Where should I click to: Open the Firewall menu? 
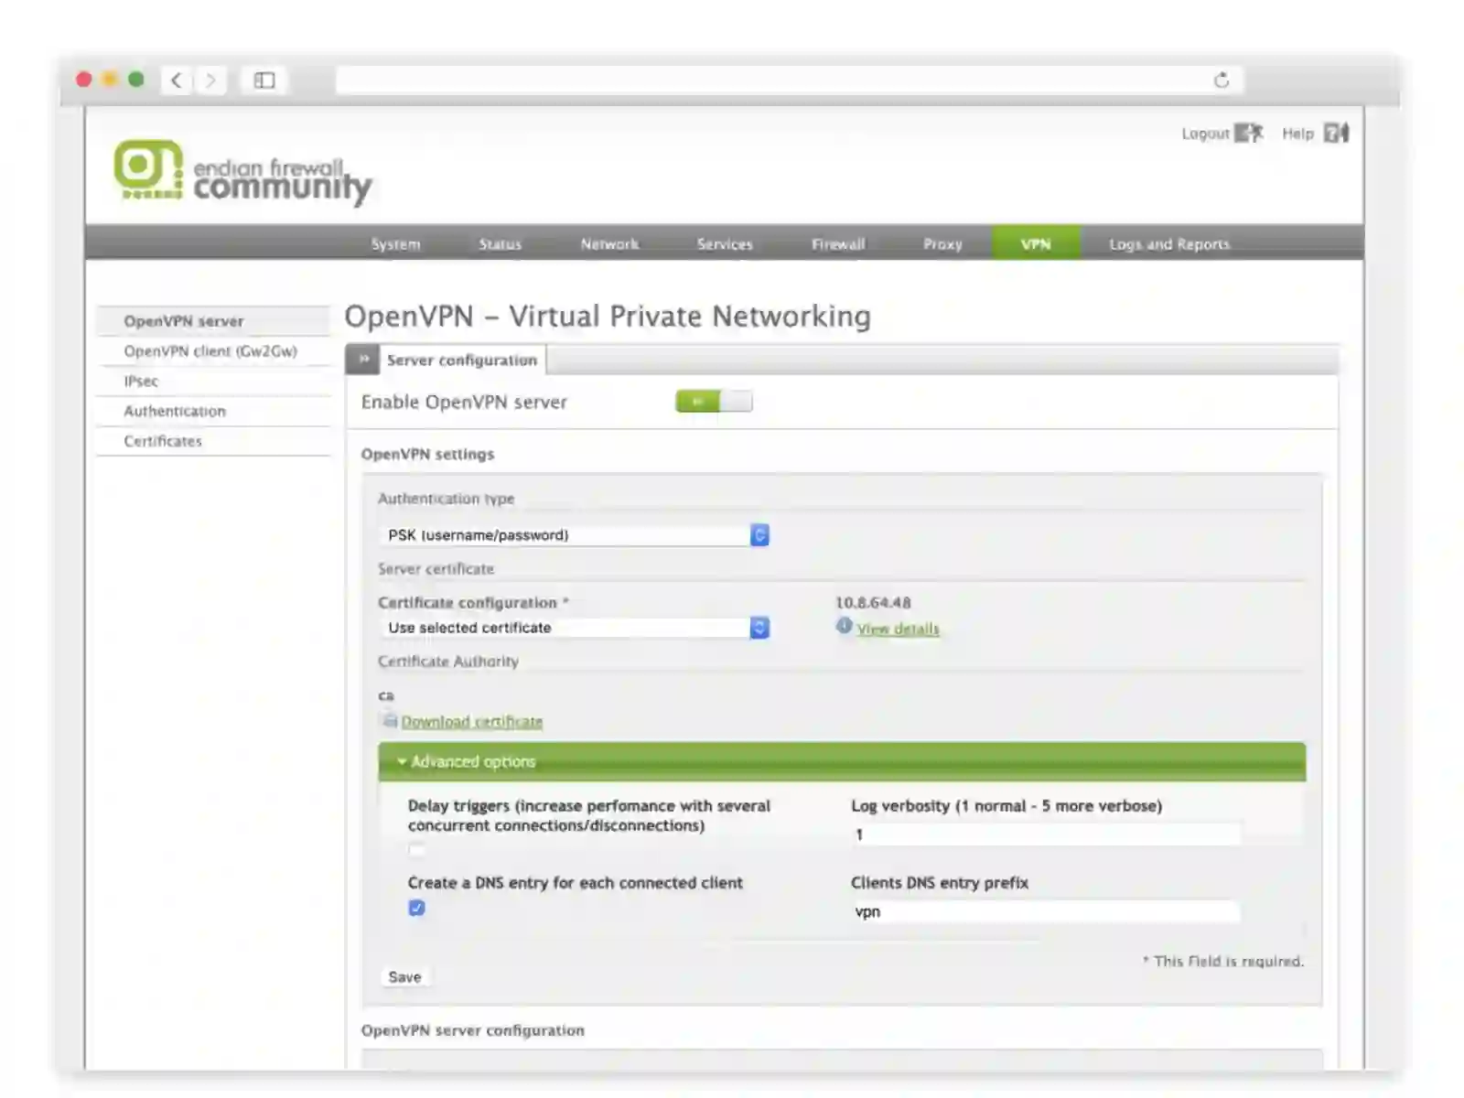[838, 244]
